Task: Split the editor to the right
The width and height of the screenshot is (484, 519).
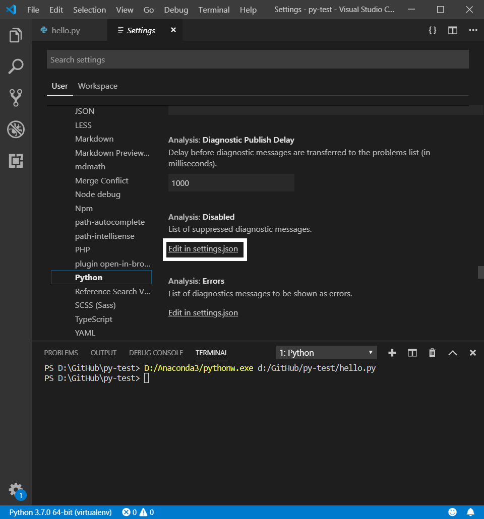Action: (453, 30)
